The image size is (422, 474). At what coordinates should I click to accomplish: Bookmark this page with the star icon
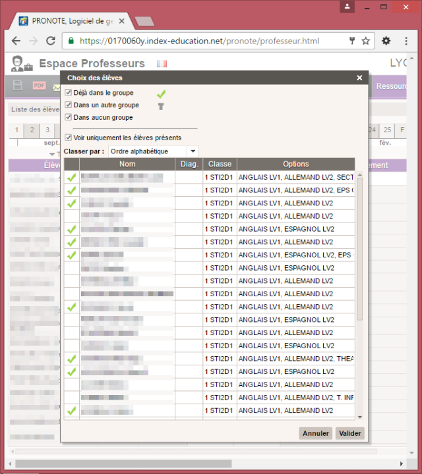coord(365,41)
